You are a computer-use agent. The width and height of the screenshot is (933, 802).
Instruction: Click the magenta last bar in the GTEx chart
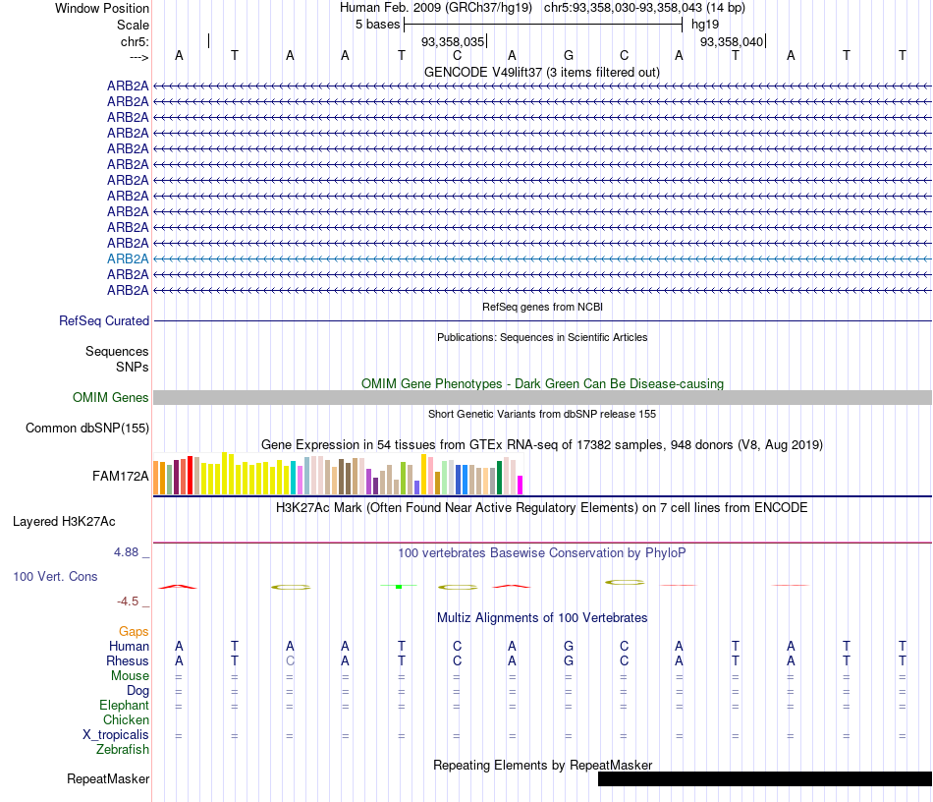(x=521, y=485)
